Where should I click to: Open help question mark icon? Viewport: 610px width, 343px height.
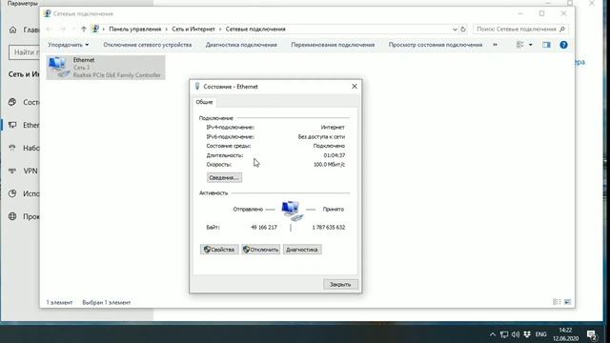[563, 45]
